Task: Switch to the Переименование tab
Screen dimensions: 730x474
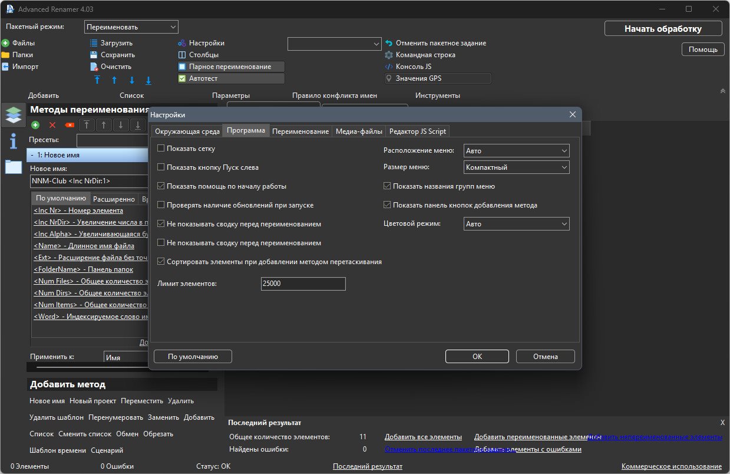Action: coord(300,131)
